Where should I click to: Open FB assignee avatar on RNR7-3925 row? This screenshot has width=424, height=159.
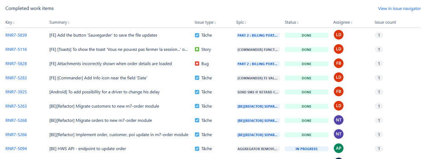click(339, 92)
